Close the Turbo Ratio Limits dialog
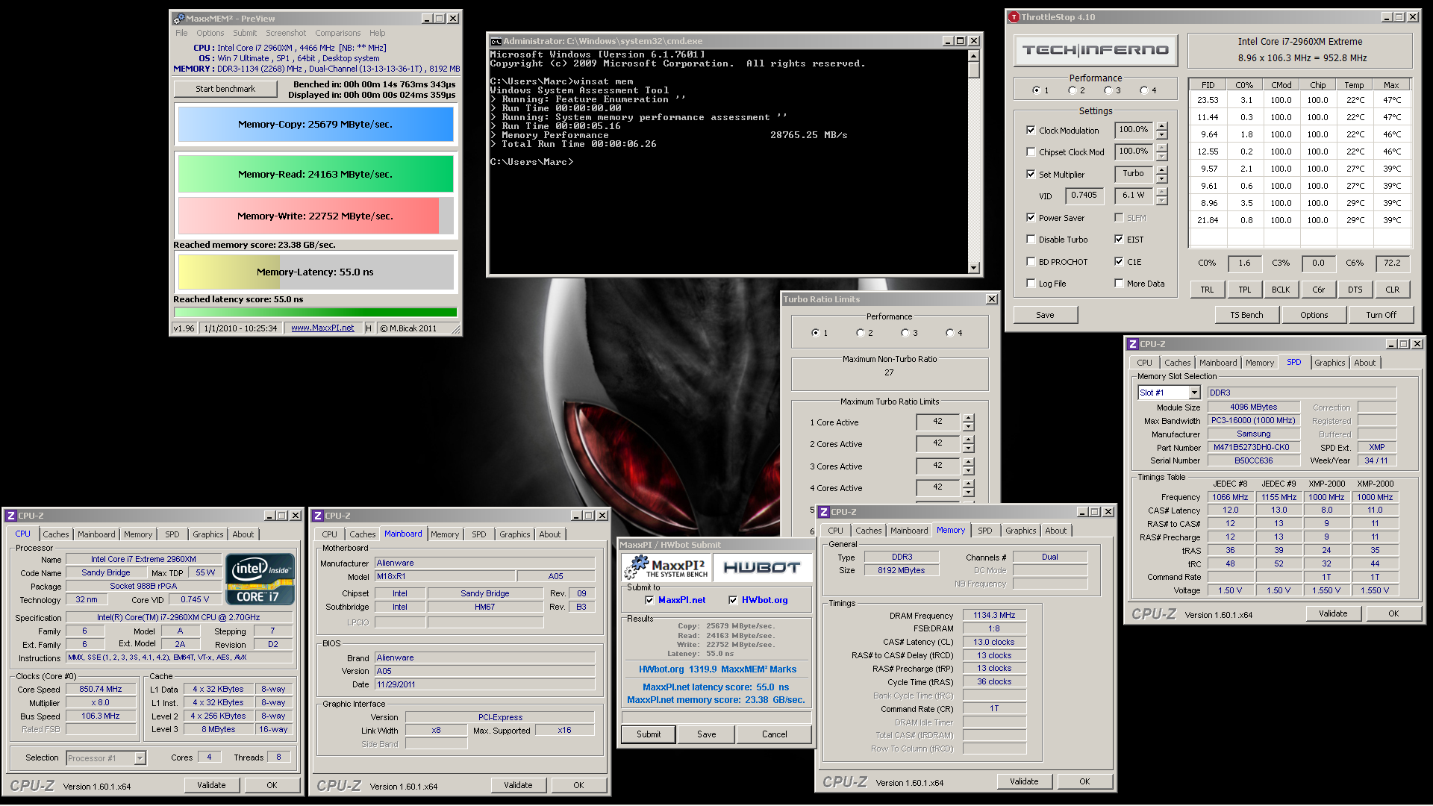Screen dimensions: 1433x806 (992, 299)
